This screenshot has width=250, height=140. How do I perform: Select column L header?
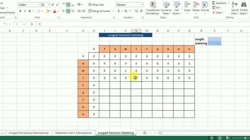[136, 31]
